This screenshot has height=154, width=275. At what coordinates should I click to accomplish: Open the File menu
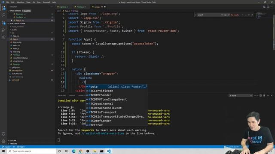[x=7, y=2]
